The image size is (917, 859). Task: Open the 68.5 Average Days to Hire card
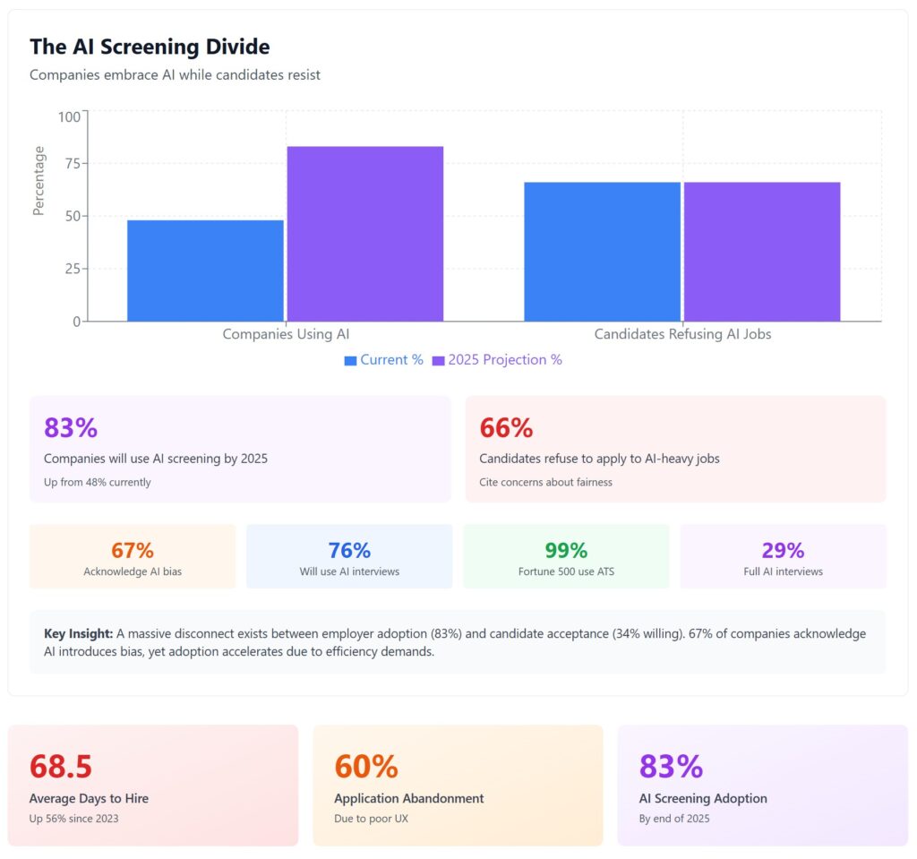(153, 785)
